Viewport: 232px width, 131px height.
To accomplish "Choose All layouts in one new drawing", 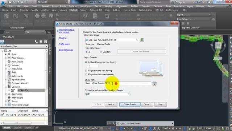I will pos(86,71).
